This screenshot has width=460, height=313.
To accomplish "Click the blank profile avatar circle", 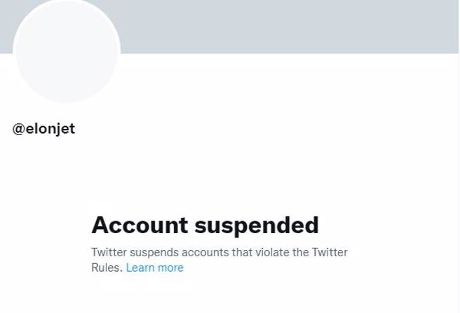I will coord(67,51).
